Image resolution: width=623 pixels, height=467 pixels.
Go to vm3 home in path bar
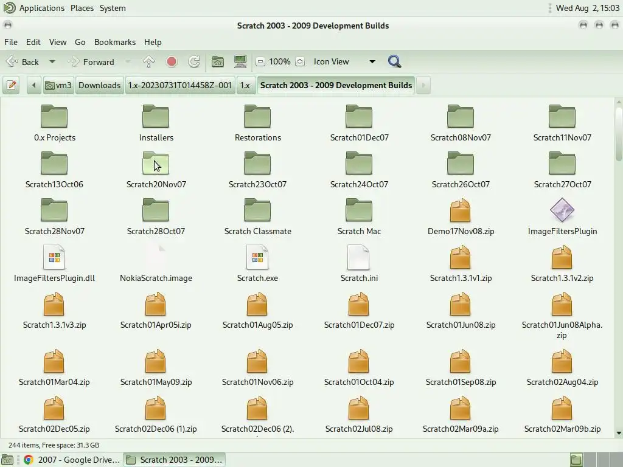pyautogui.click(x=58, y=85)
